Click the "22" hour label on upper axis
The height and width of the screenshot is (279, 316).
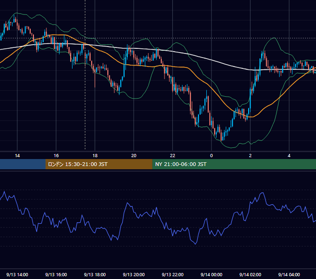pyautogui.click(x=173, y=156)
